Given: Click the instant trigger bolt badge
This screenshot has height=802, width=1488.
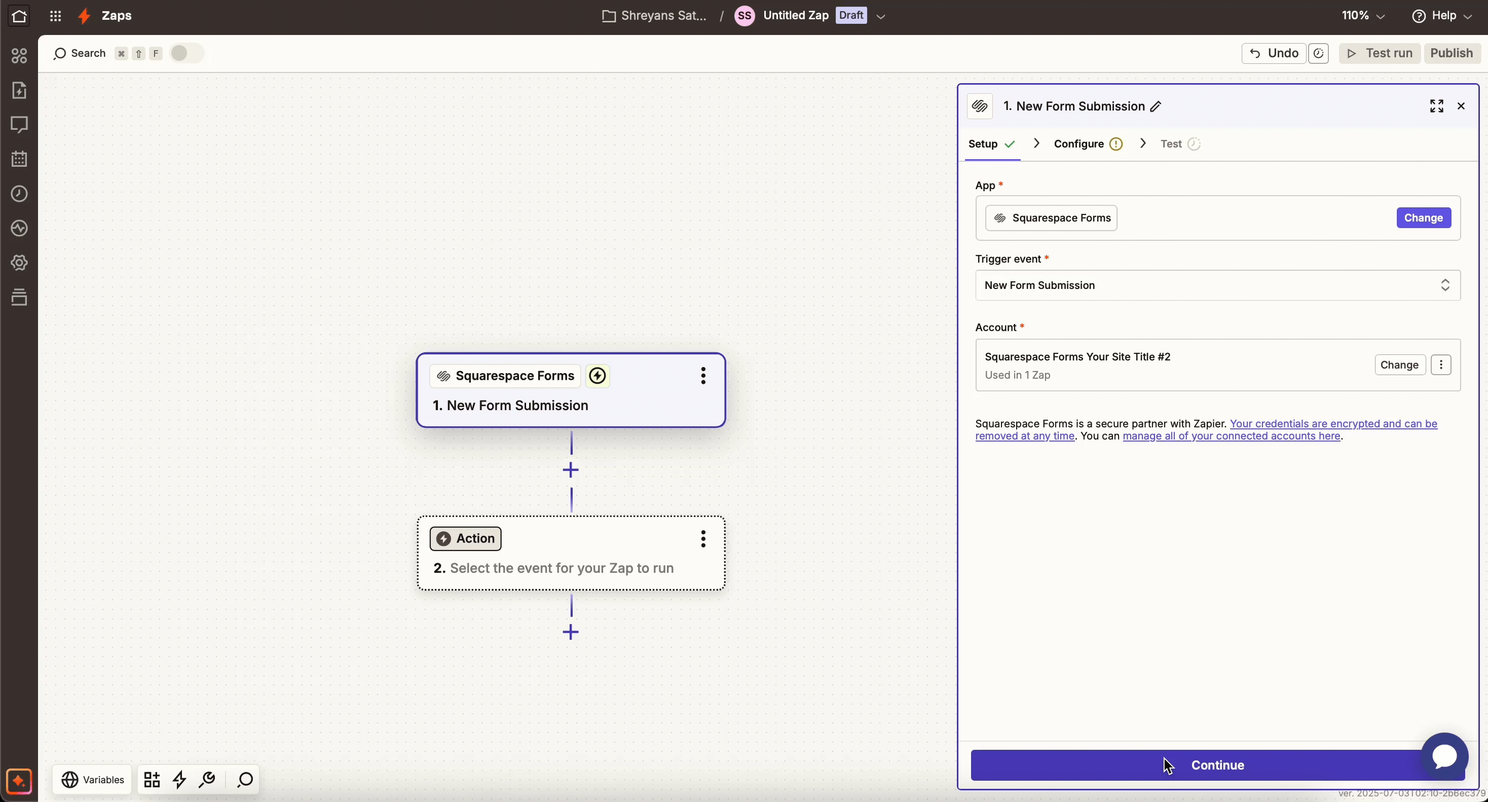Looking at the screenshot, I should (x=598, y=376).
